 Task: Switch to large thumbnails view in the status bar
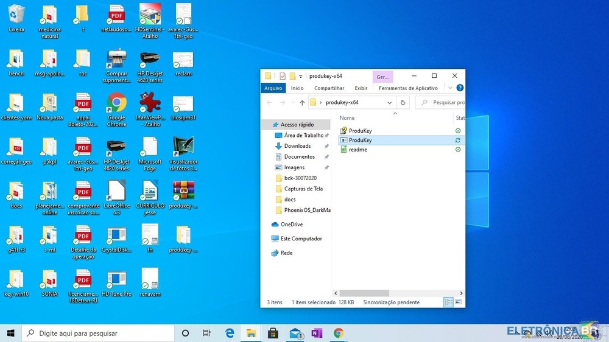459,302
